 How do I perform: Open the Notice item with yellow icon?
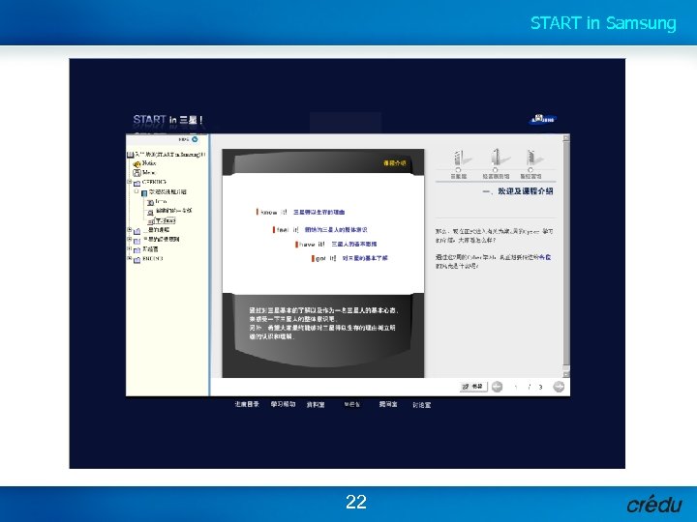click(145, 163)
